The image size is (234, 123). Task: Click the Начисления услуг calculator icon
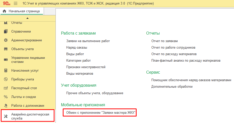coord(6,70)
